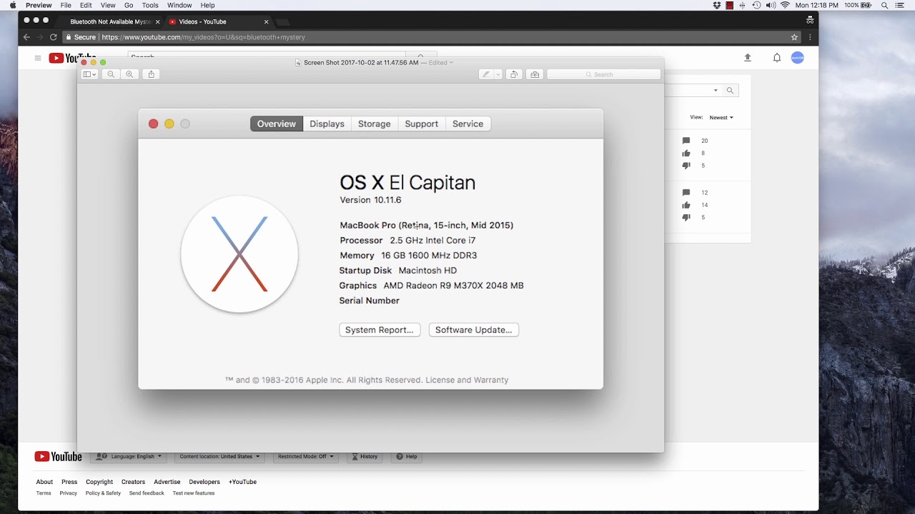
Task: Open the File menu
Action: pyautogui.click(x=66, y=5)
